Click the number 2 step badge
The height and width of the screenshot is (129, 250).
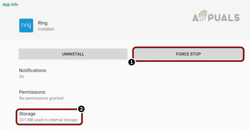coord(81,109)
